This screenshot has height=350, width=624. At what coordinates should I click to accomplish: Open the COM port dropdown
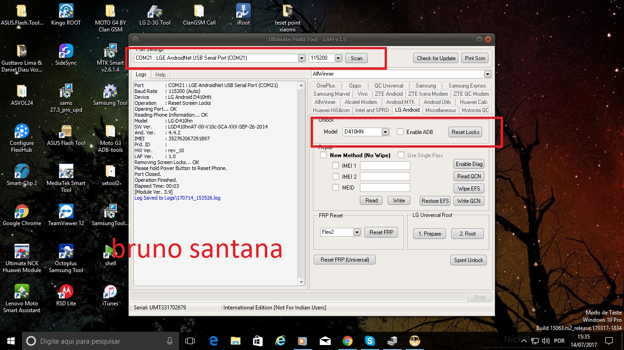pos(301,58)
